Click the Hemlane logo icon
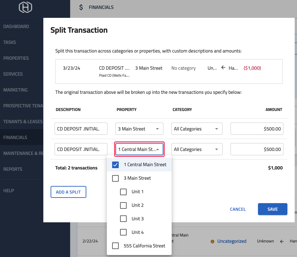Viewport: 297px width, 257px height. click(26, 8)
